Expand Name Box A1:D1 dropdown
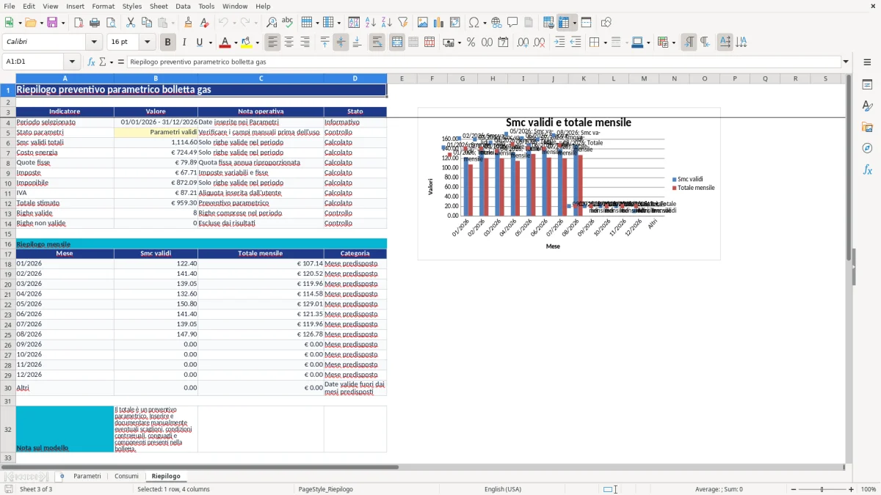881x495 pixels. point(72,62)
